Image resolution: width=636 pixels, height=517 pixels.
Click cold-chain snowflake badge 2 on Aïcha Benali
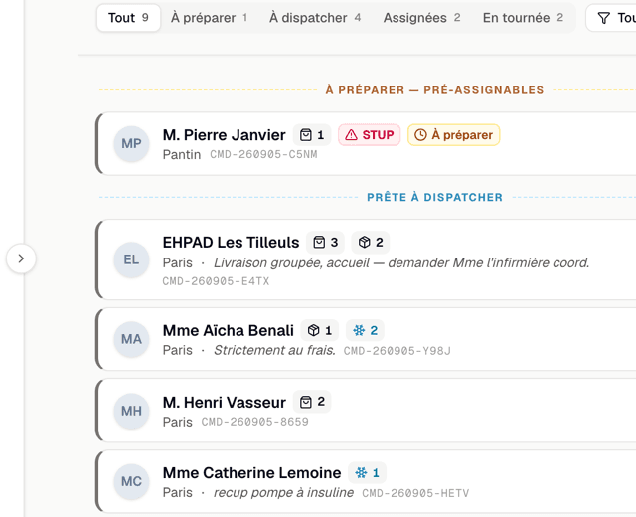pos(365,330)
